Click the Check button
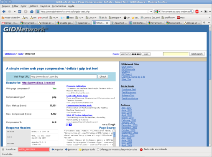212x157 pixels. click(103, 77)
